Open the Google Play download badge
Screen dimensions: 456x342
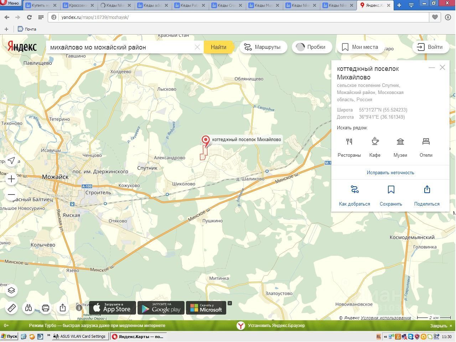[161, 308]
